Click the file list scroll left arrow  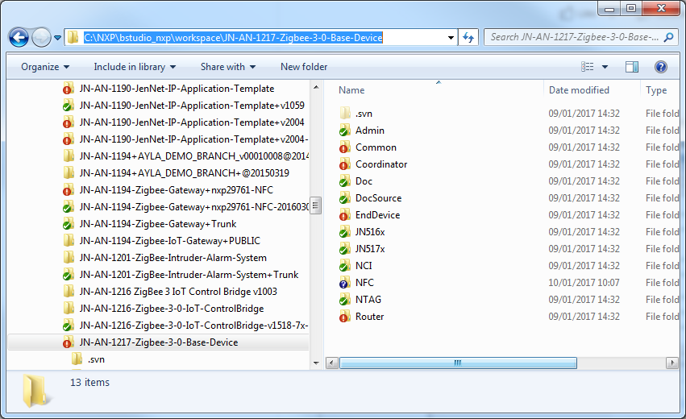point(332,363)
